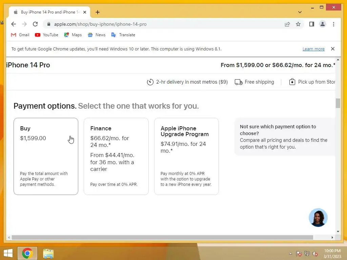Click From $1,599.00 price text
Image resolution: width=347 pixels, height=260 pixels.
click(x=278, y=65)
